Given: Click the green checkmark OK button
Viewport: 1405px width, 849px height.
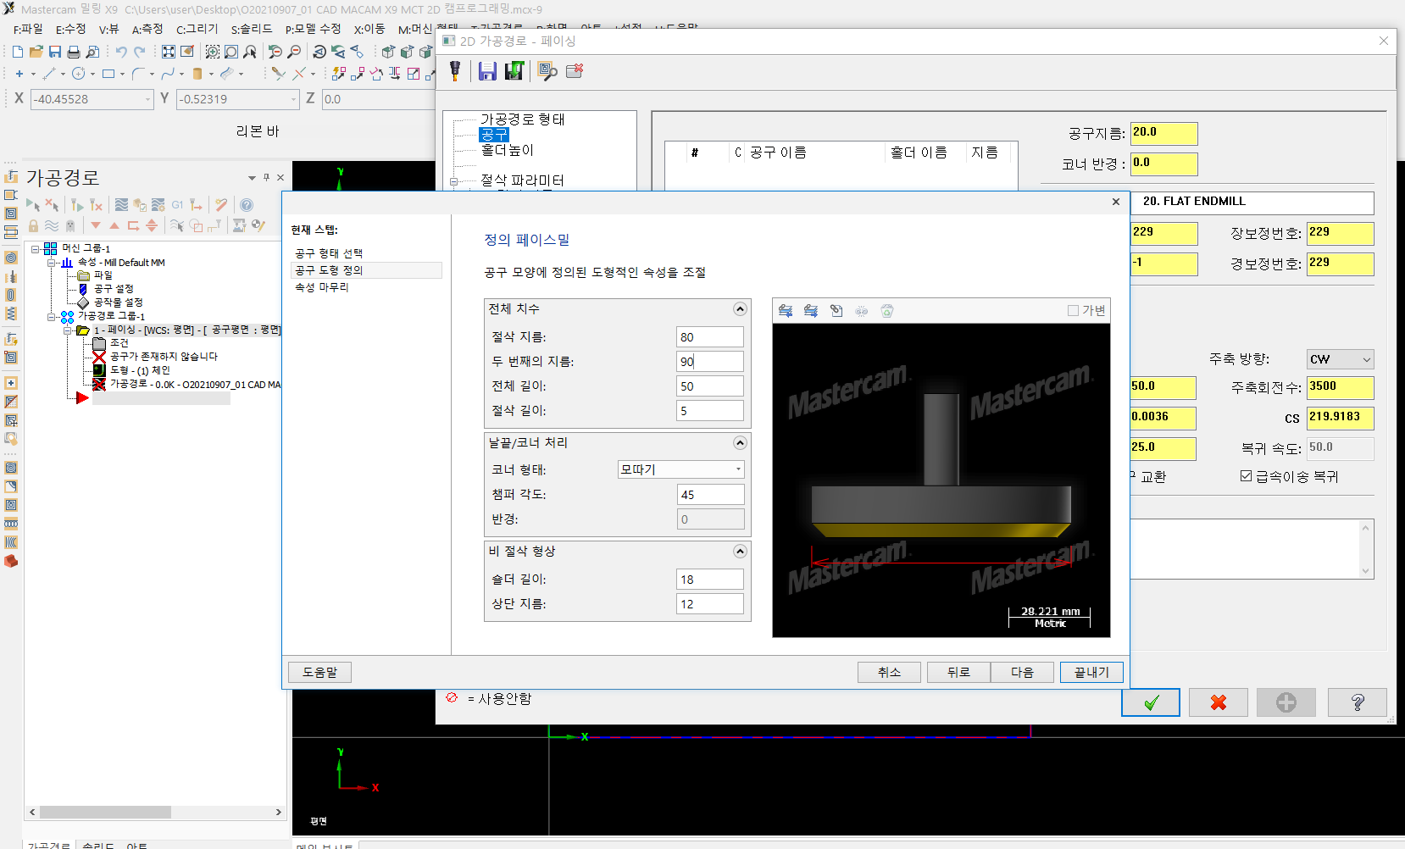Looking at the screenshot, I should [x=1151, y=702].
